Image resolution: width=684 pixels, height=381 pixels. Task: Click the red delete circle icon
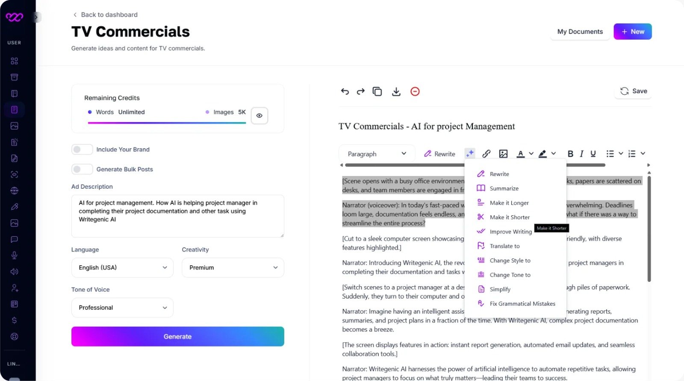(415, 91)
